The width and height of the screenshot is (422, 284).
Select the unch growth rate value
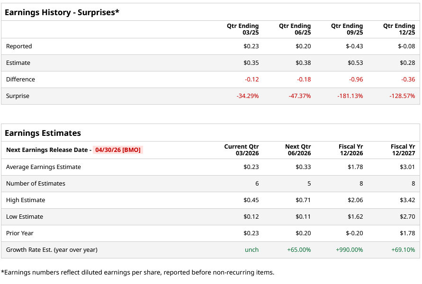tap(252, 250)
